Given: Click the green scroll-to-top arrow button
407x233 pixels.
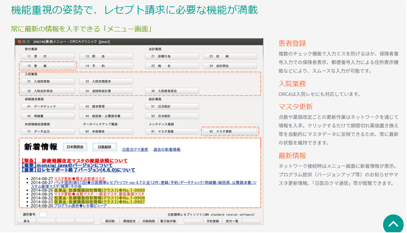Looking at the screenshot, I should pos(393,224).
